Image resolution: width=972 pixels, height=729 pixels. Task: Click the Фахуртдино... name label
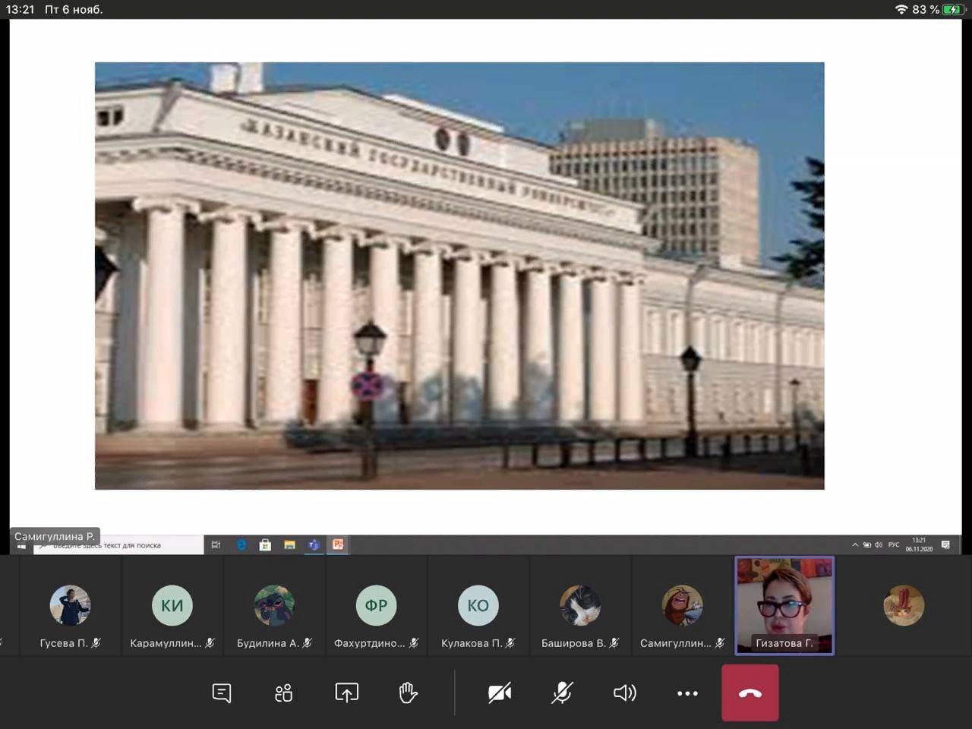[370, 643]
